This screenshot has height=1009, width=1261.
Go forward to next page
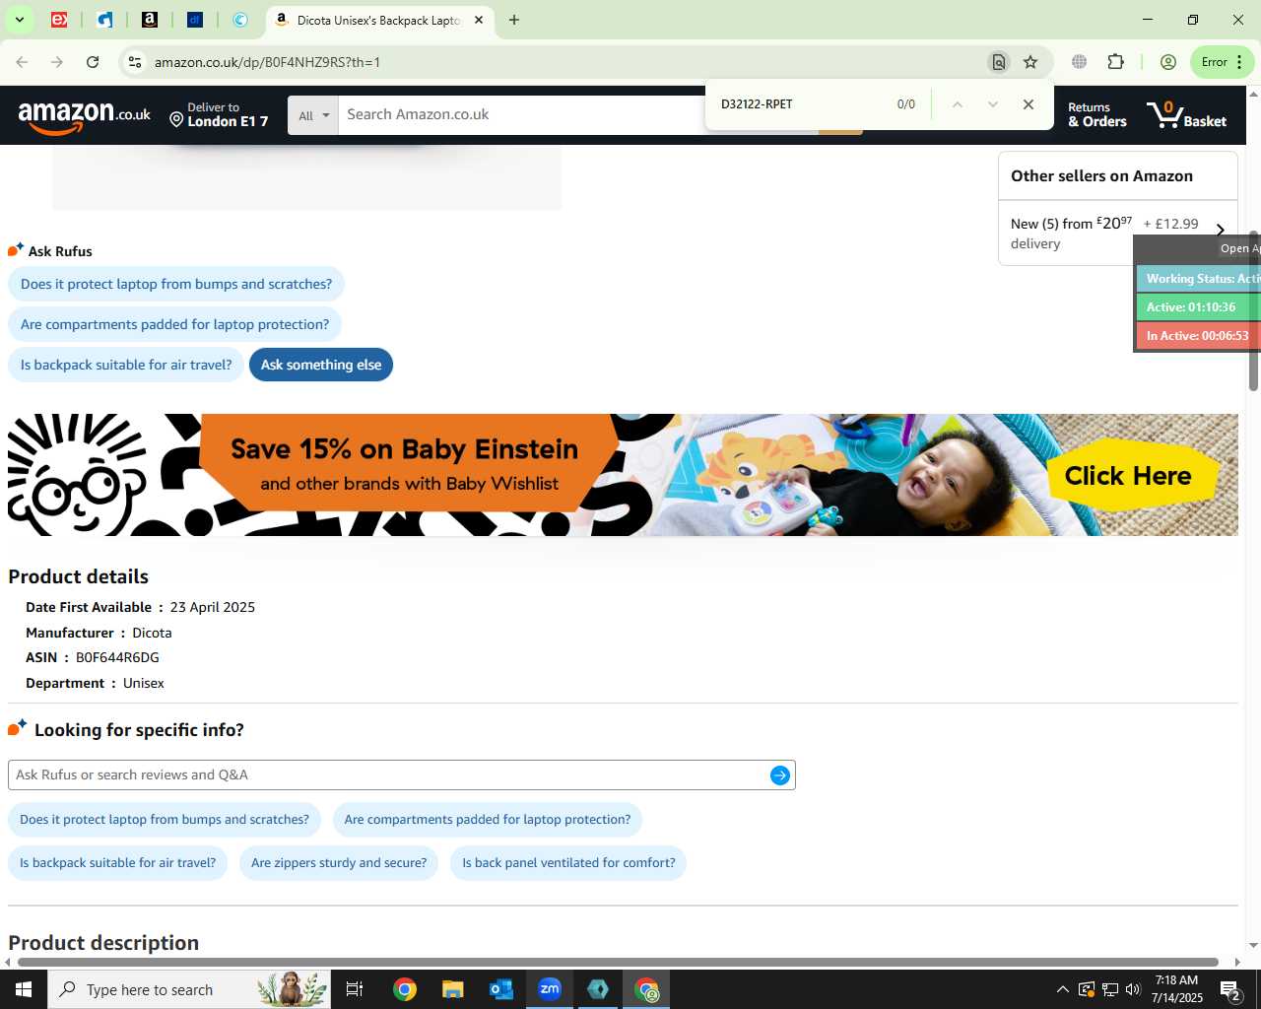tap(57, 62)
